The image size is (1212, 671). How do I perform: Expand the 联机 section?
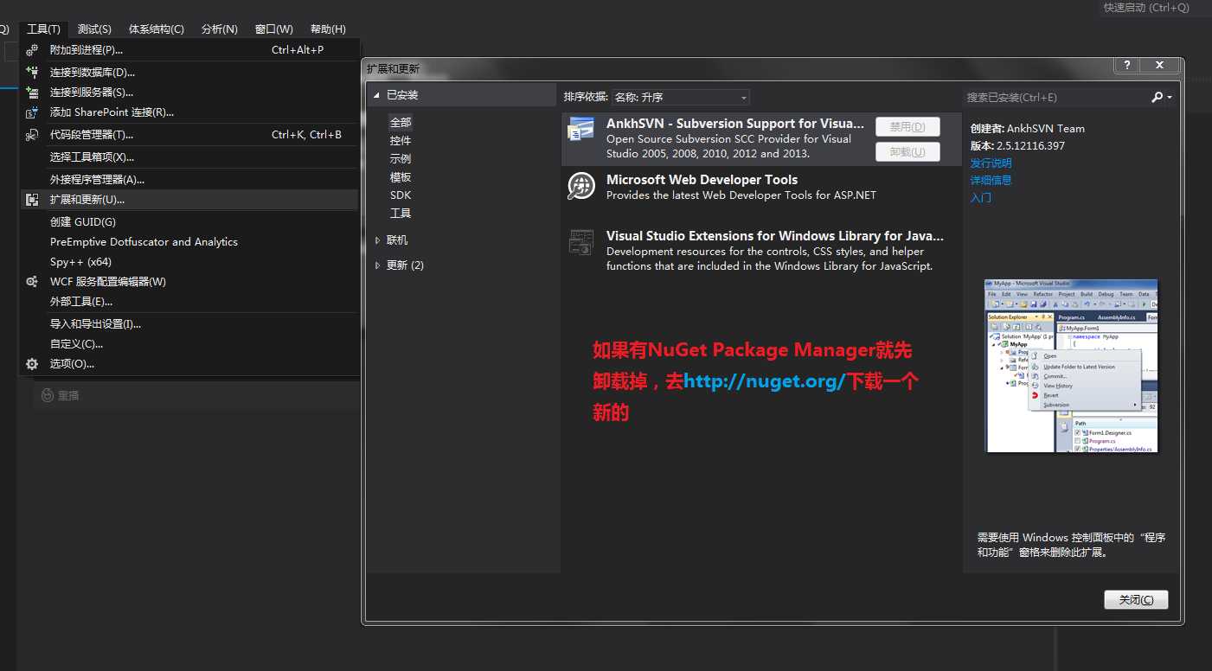pos(377,240)
